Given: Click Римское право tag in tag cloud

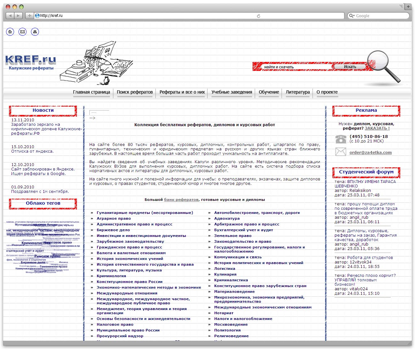Looking at the screenshot, I should tap(47, 256).
